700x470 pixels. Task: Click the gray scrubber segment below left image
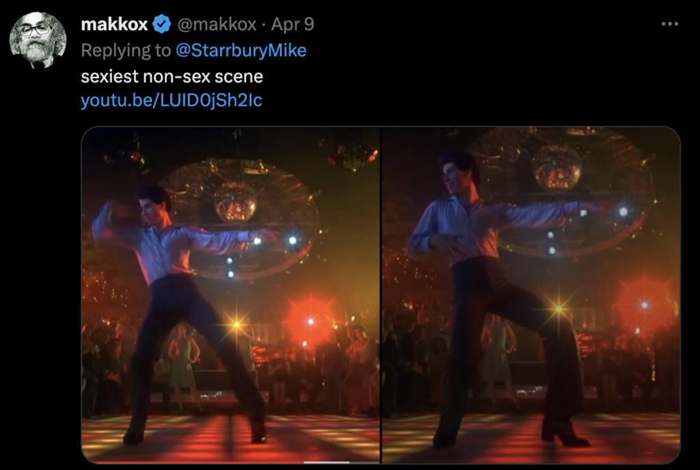point(327,462)
